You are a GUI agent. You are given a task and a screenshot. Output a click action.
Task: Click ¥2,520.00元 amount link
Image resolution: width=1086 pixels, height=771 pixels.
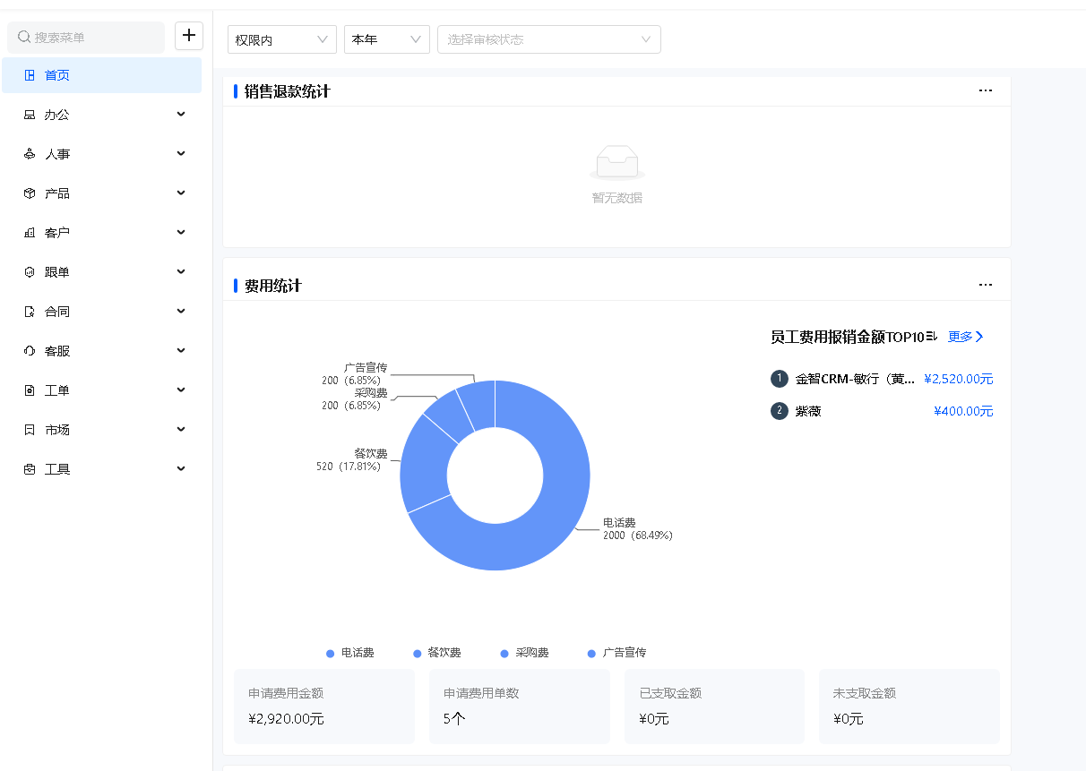point(959,379)
